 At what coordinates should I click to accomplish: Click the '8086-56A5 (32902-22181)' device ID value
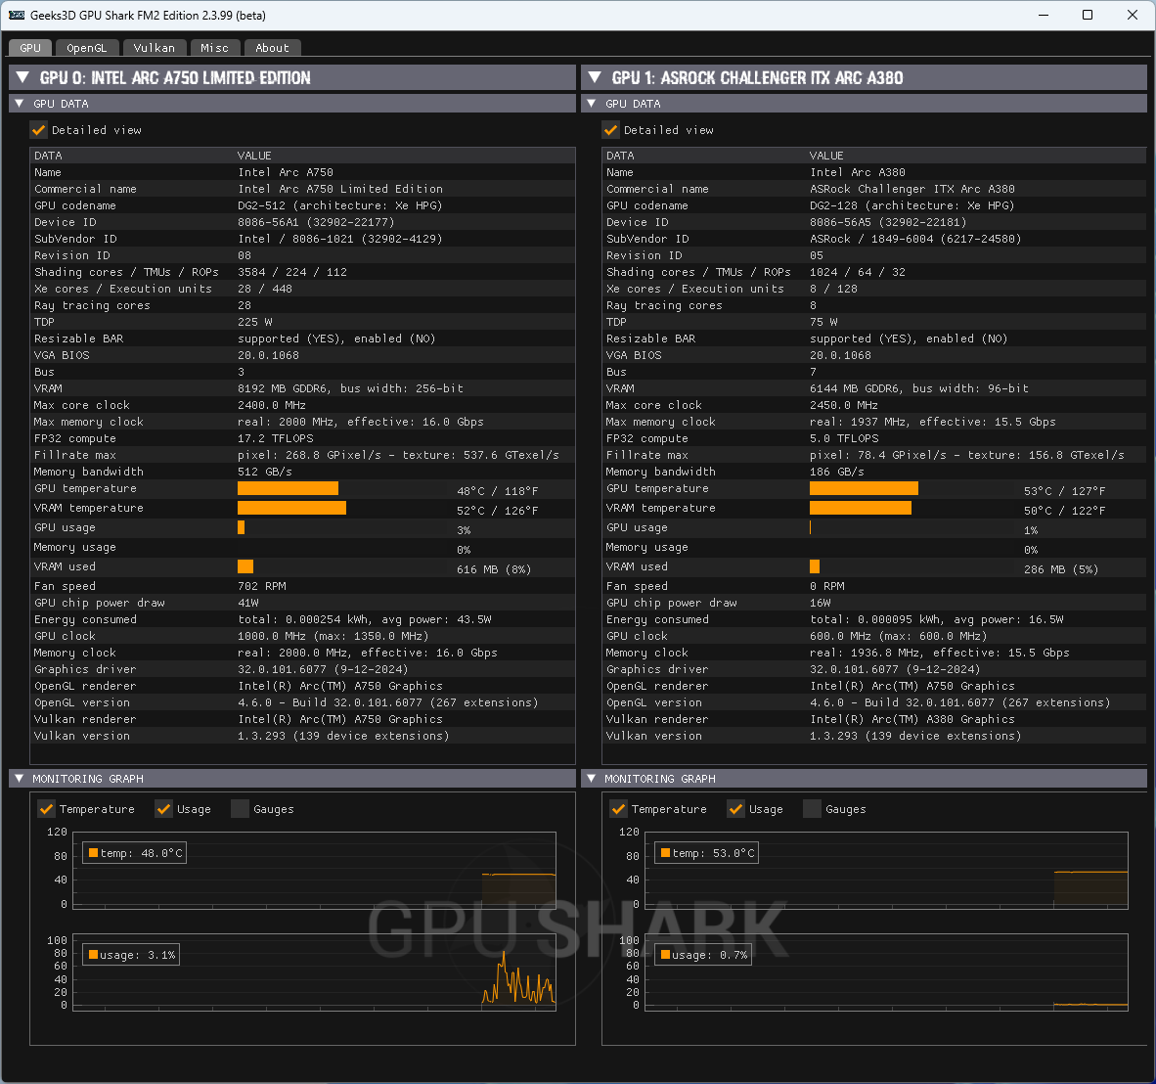pyautogui.click(x=888, y=222)
